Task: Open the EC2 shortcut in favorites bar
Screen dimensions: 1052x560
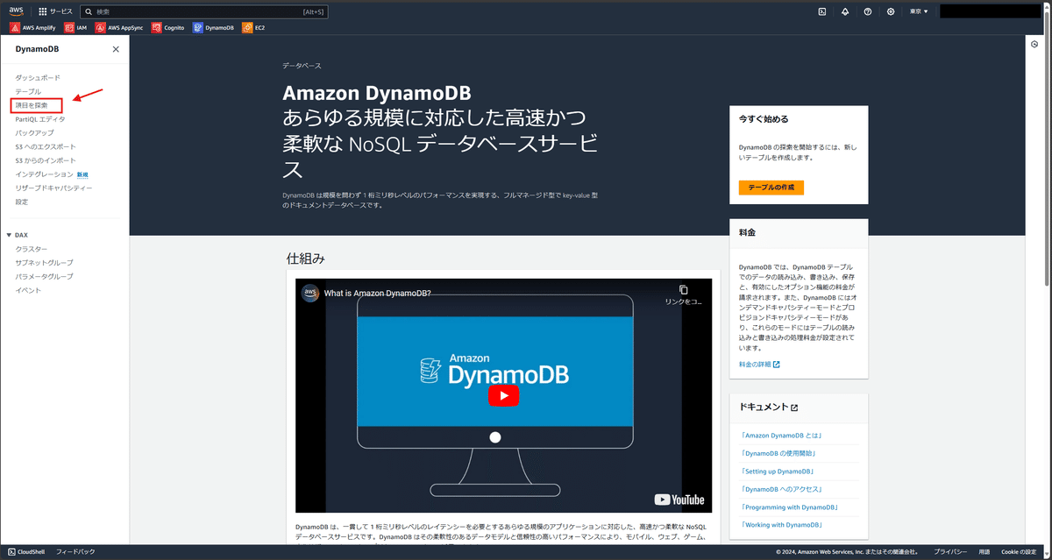Action: (x=253, y=27)
